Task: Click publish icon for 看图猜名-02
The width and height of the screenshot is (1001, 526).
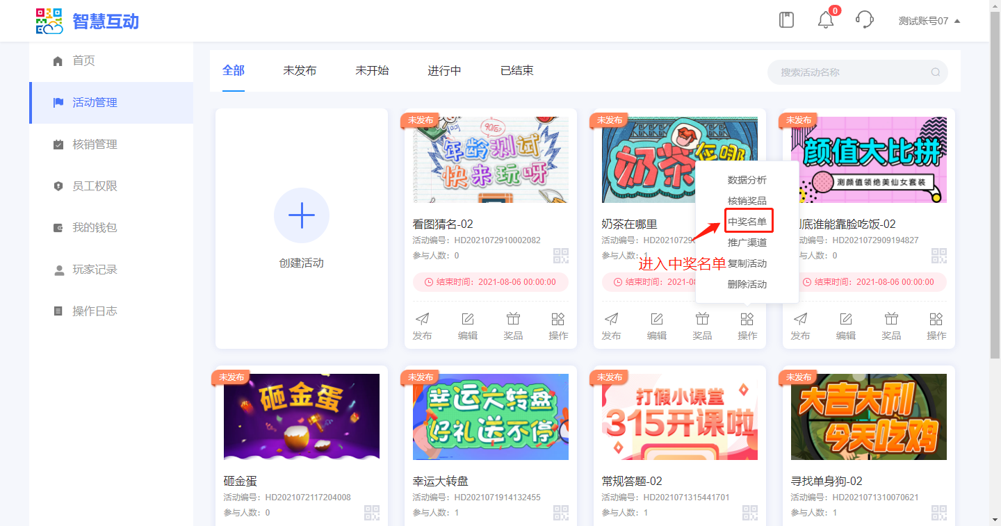Action: (422, 326)
